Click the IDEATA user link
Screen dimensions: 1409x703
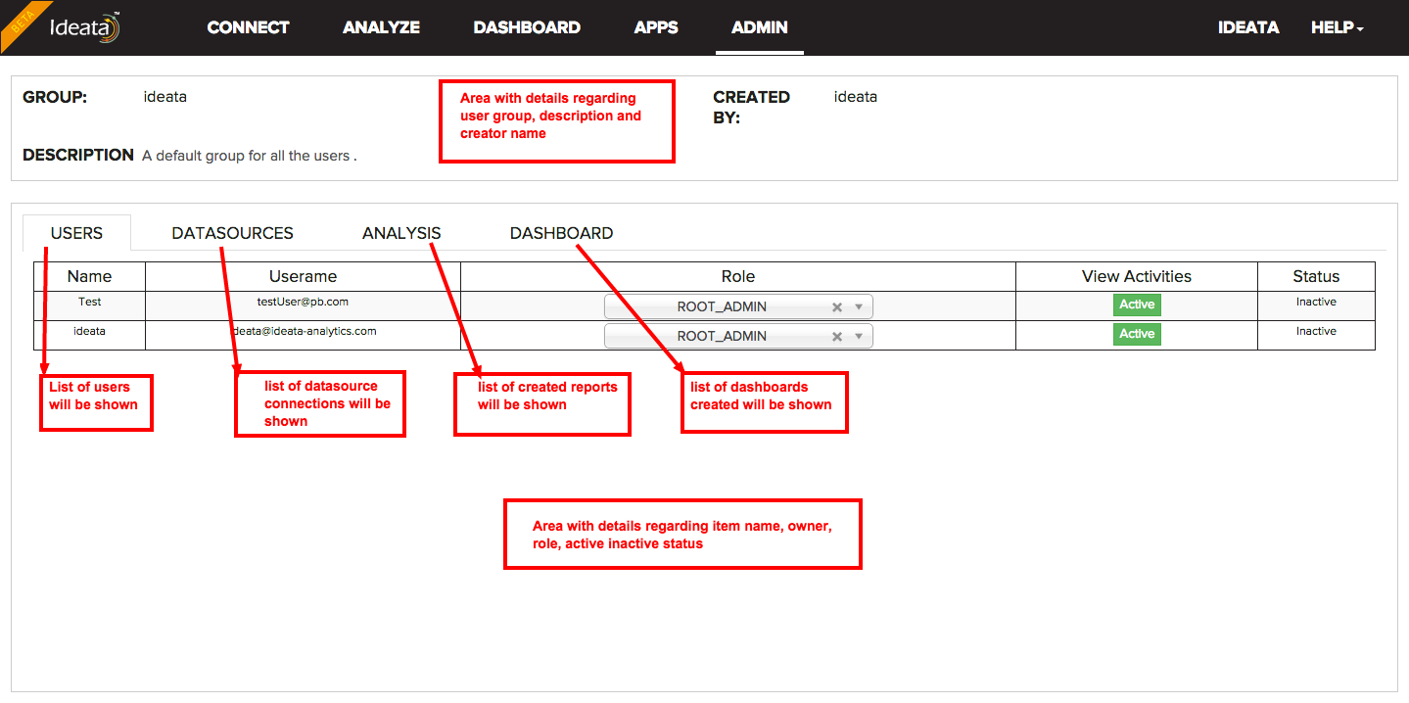pyautogui.click(x=1248, y=27)
